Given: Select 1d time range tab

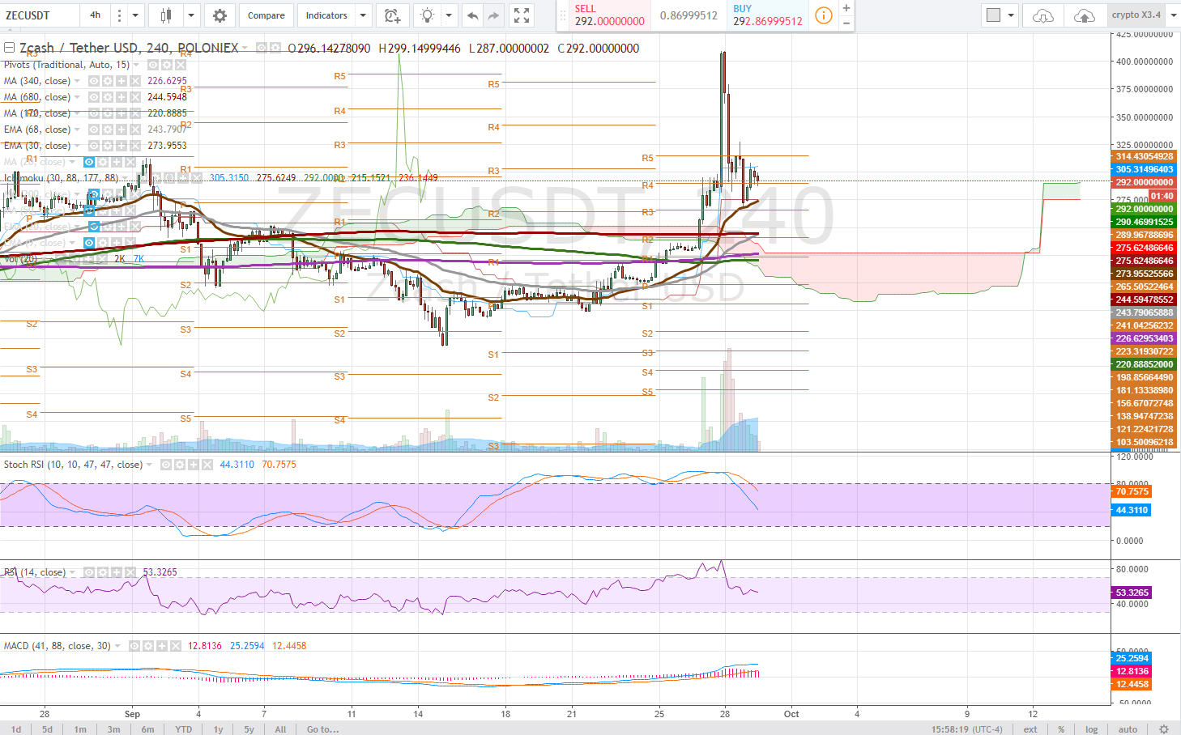Looking at the screenshot, I should (16, 729).
